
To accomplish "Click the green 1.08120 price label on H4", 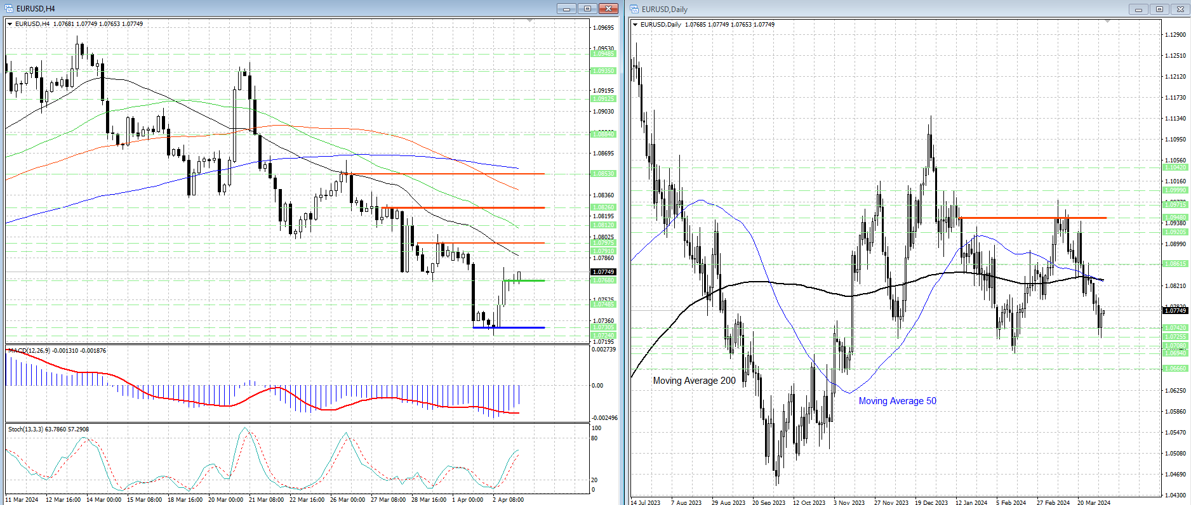I will tap(603, 225).
